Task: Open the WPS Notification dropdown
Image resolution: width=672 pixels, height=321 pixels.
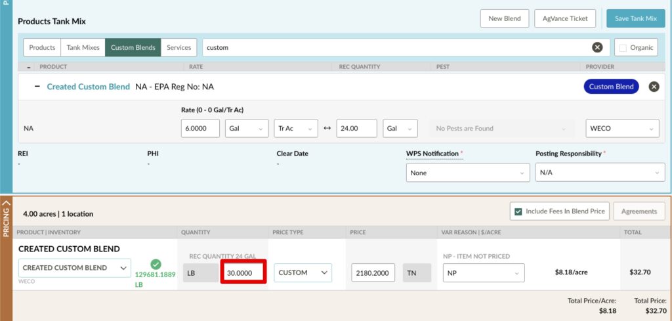Action: 467,173
